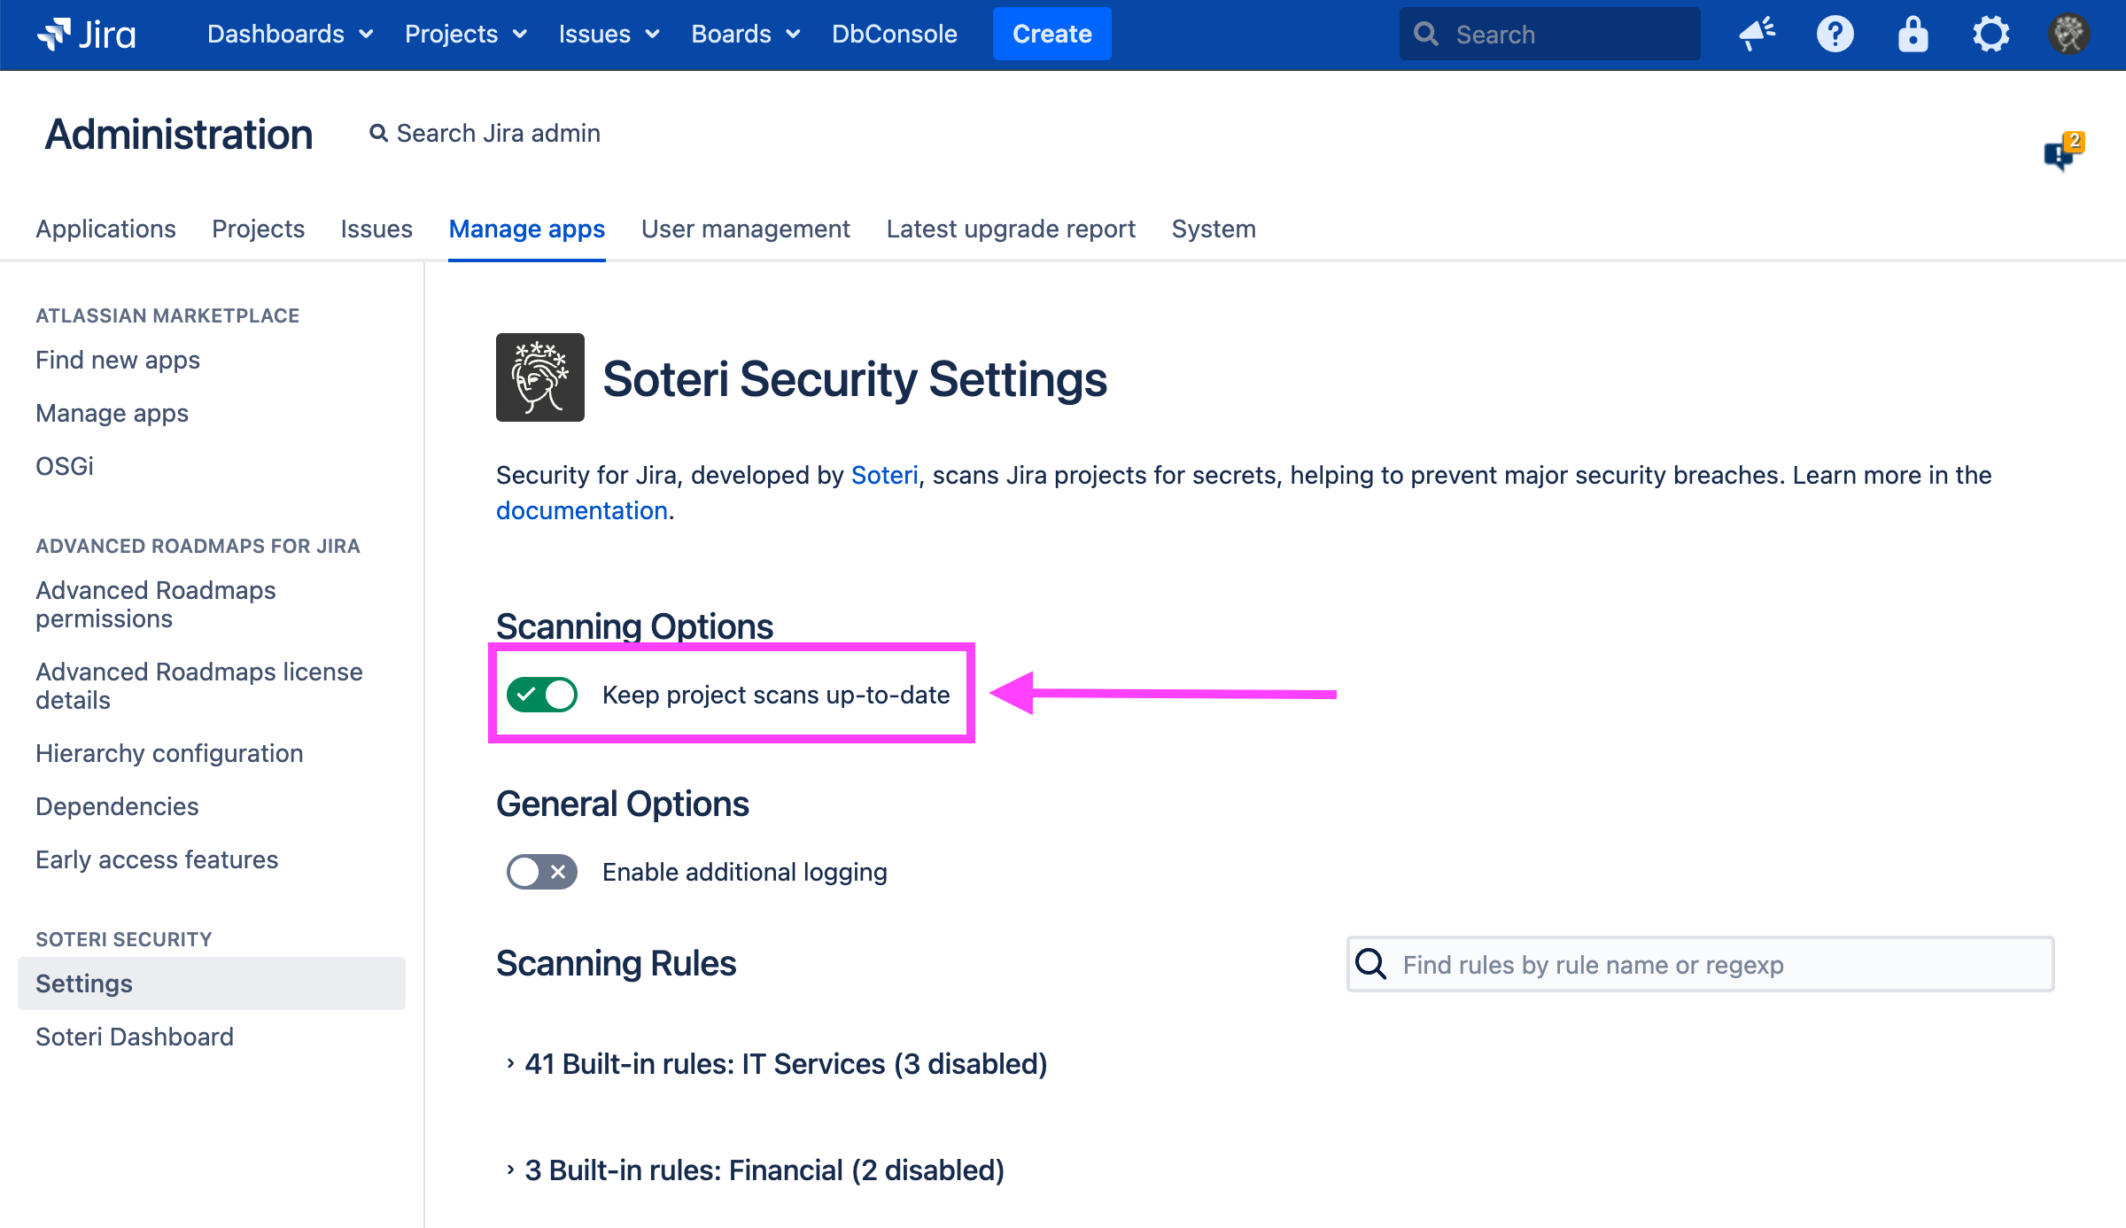Open the feedback megaphone icon

point(1756,34)
